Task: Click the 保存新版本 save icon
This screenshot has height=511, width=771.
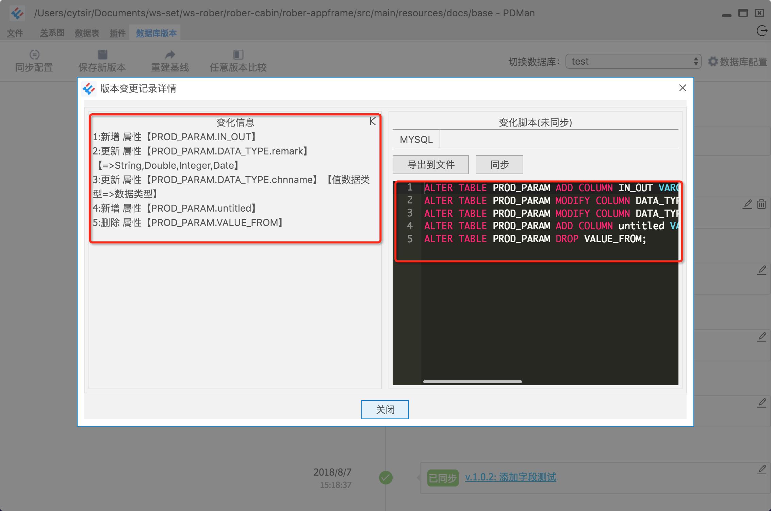Action: click(x=102, y=54)
